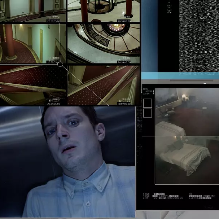219x219 pixels.
Task: Select the green-walled hallway camera feed
Action: pyautogui.click(x=33, y=44)
